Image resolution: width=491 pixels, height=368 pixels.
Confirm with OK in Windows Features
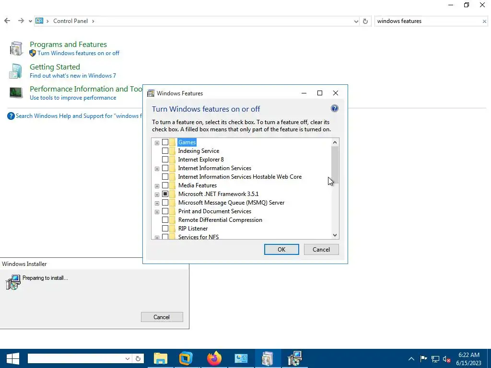pos(281,249)
